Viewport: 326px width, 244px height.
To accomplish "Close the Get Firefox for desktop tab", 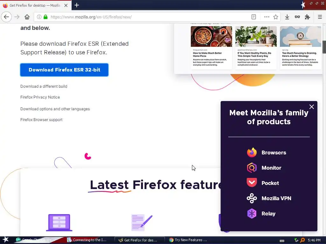I will 66,5.
